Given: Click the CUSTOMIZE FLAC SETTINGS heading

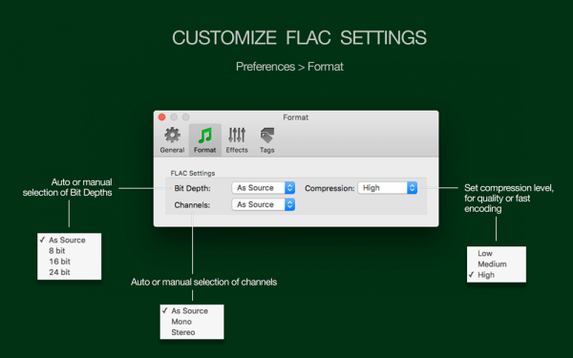Looking at the screenshot, I should pos(299,37).
